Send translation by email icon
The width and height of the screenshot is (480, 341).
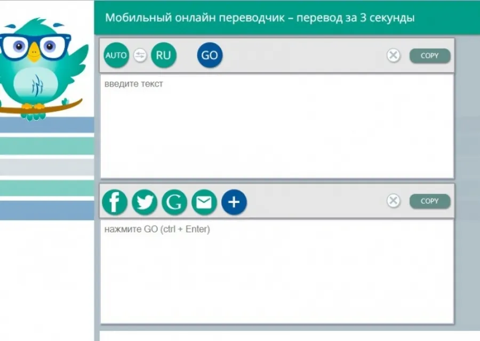coord(204,202)
